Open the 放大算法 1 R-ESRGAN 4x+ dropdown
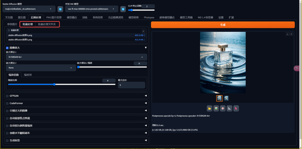Screen dimensions: 302x149 (x=76, y=57)
